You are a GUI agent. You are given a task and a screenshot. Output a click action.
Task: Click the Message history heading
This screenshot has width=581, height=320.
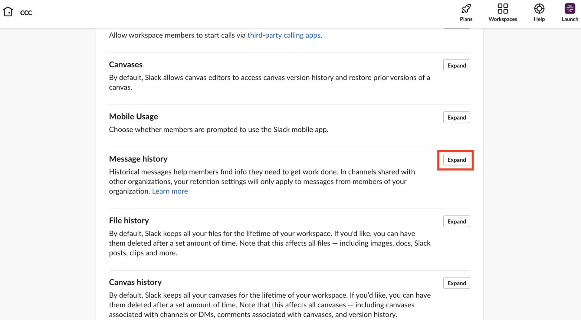point(138,159)
